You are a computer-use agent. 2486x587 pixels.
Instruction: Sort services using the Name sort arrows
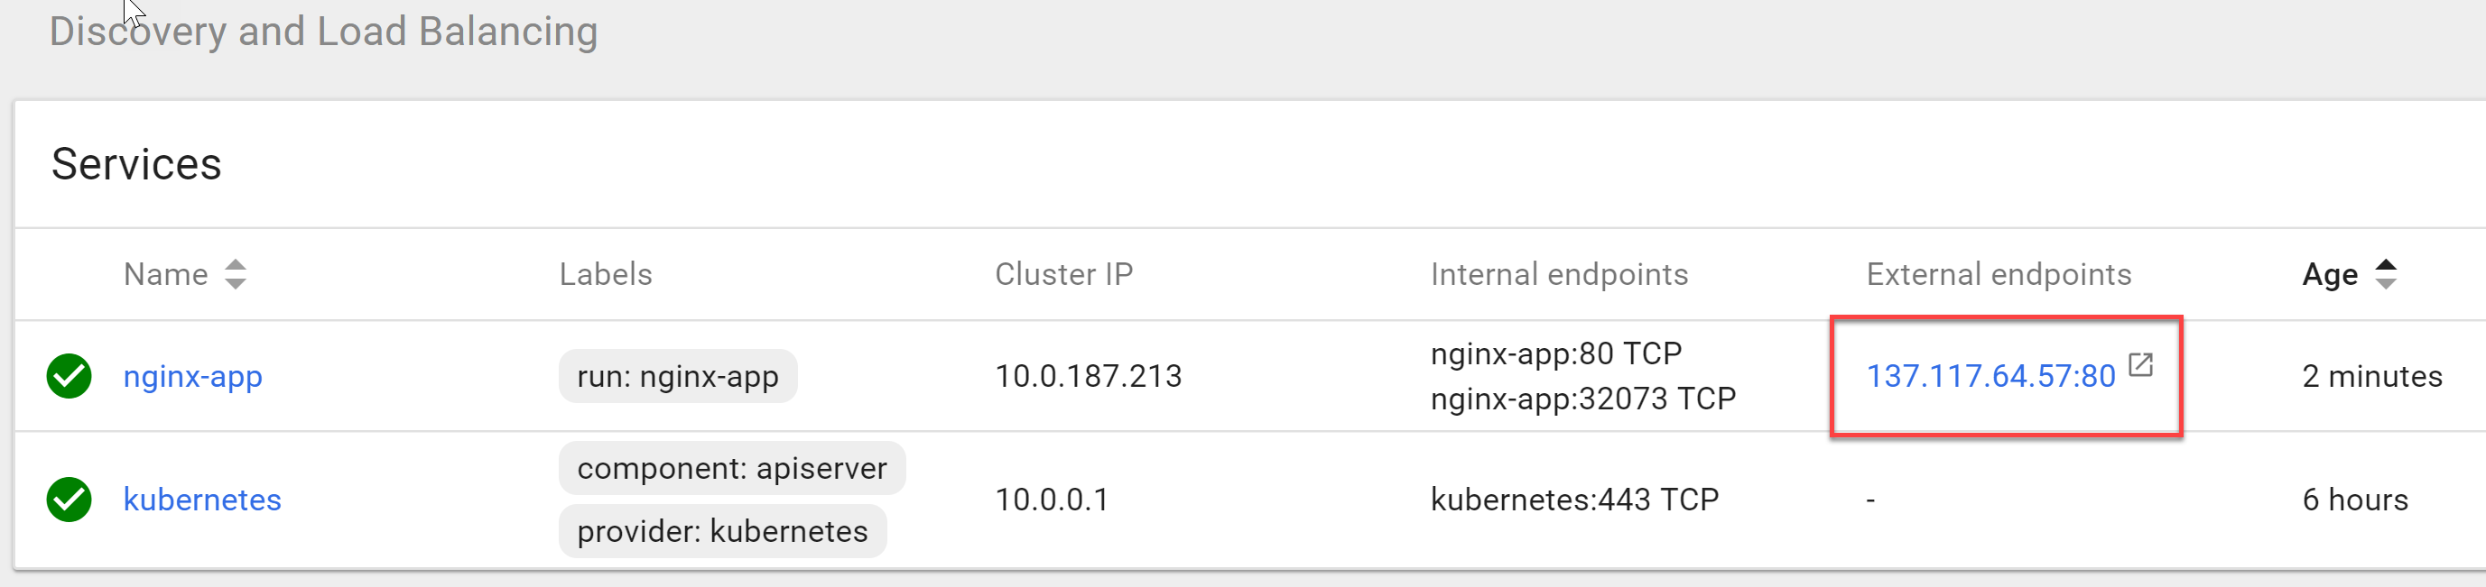pyautogui.click(x=236, y=275)
